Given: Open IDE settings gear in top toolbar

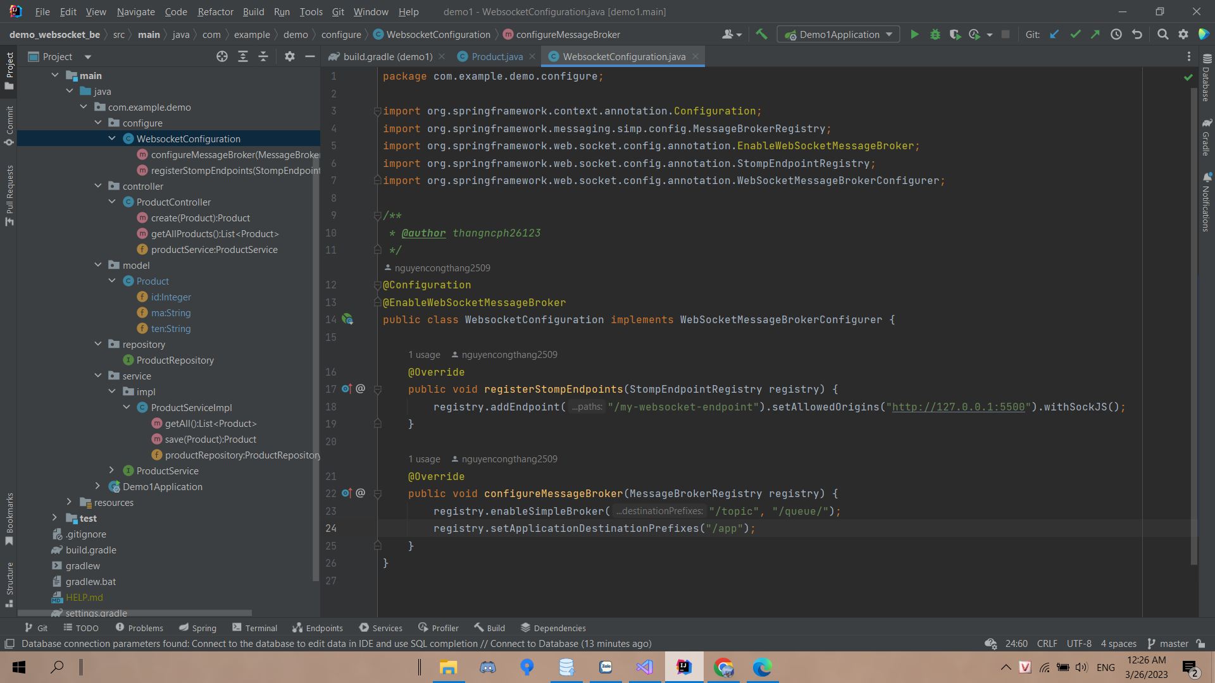Looking at the screenshot, I should tap(1183, 35).
